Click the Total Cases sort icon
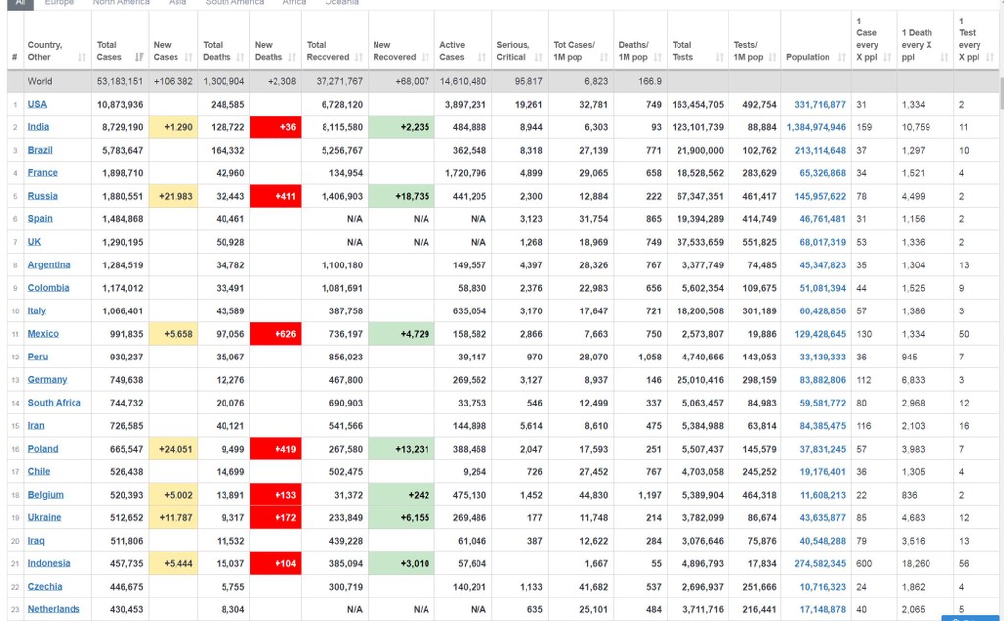The width and height of the screenshot is (1004, 621). tap(139, 58)
